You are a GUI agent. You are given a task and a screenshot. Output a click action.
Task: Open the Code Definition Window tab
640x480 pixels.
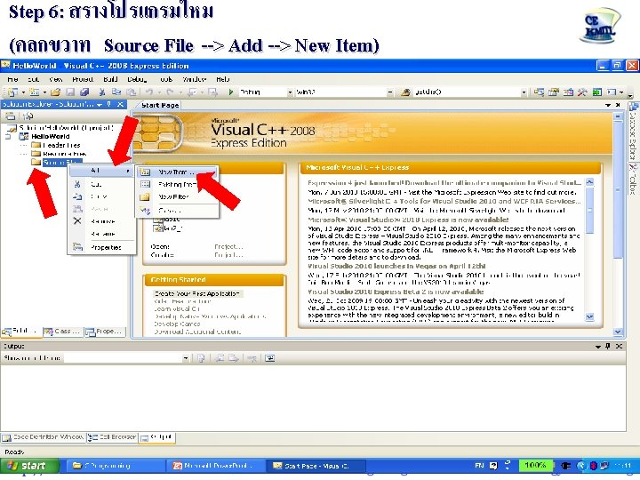(43, 437)
